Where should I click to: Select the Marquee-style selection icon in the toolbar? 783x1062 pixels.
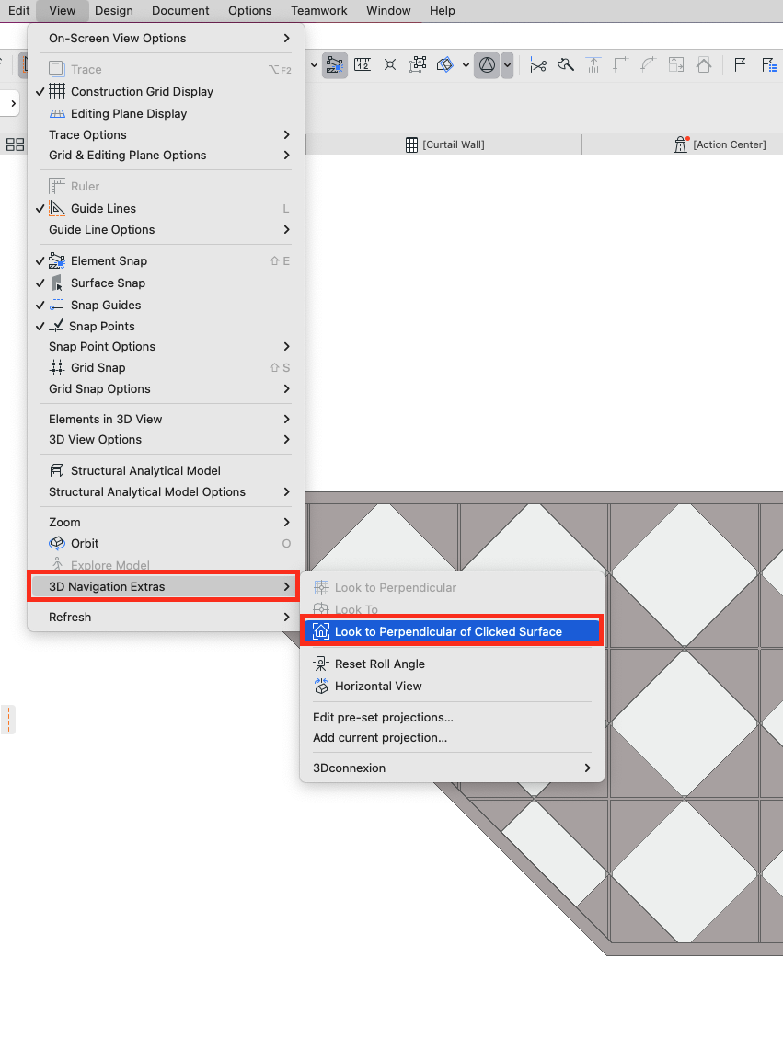pyautogui.click(x=418, y=64)
